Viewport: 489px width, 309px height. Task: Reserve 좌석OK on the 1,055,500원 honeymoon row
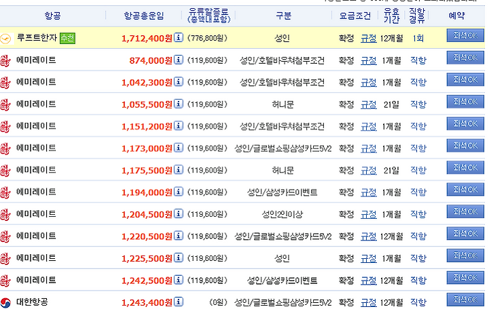pyautogui.click(x=465, y=102)
